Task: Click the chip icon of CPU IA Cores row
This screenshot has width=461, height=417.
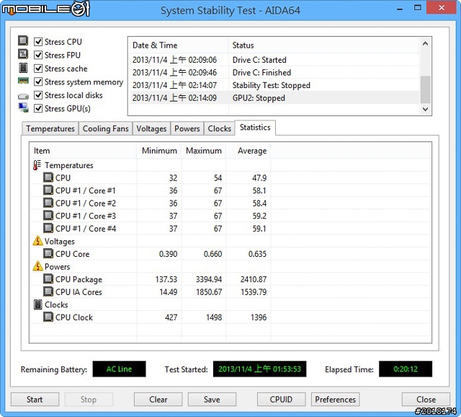Action: coord(48,291)
